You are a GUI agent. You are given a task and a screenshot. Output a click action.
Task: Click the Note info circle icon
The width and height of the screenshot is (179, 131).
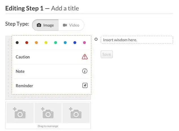click(x=85, y=71)
